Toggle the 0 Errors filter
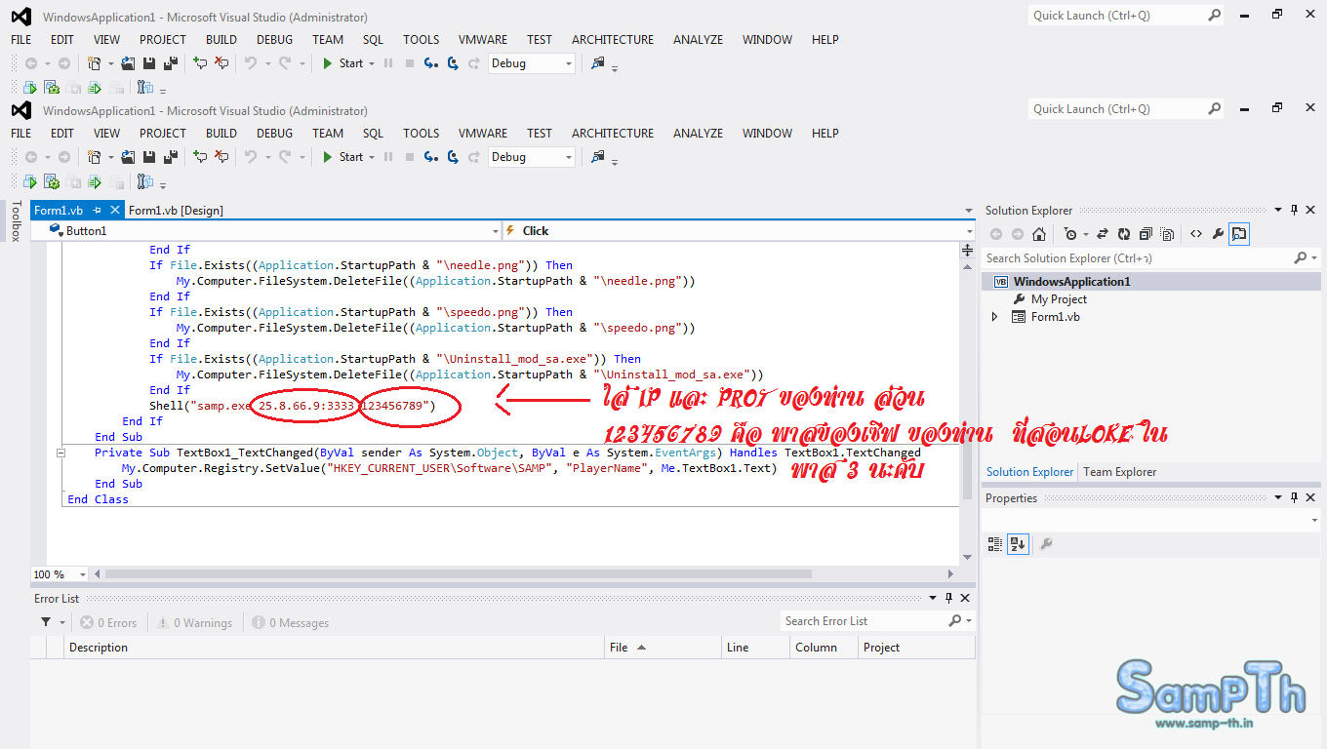This screenshot has height=749, width=1327. [x=108, y=622]
